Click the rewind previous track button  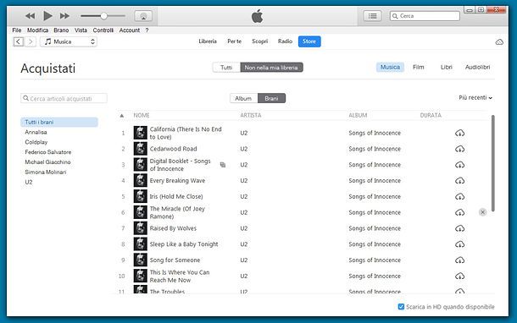point(30,16)
